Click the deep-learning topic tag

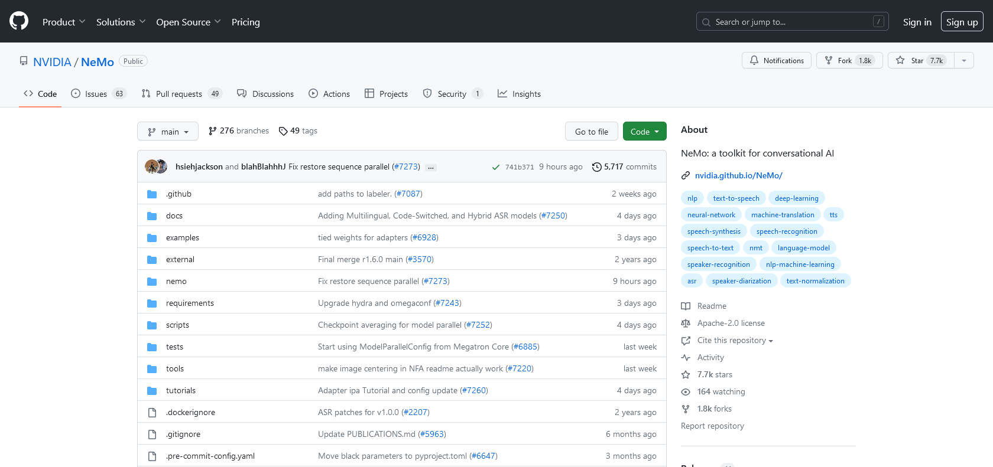coord(797,198)
